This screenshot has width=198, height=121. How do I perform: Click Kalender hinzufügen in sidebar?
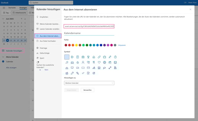pos(13,51)
